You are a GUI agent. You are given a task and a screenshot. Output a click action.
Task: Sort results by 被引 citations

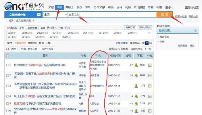pos(41,43)
